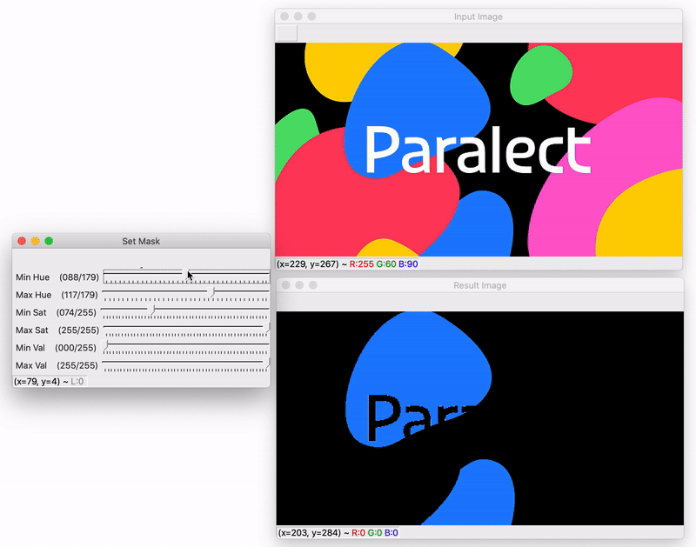Click the (074/255) Min Sat value

coord(76,313)
